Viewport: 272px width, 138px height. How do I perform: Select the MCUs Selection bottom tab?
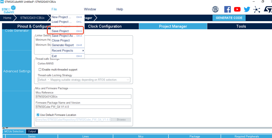coord(14,131)
